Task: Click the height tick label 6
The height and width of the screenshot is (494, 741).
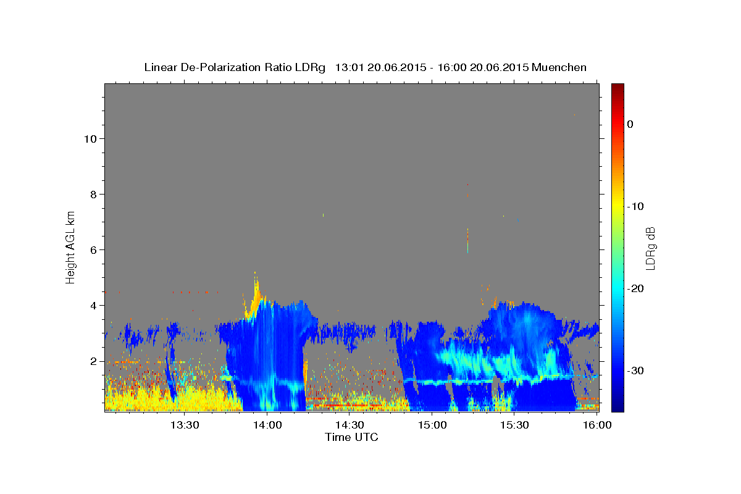Action: [93, 249]
